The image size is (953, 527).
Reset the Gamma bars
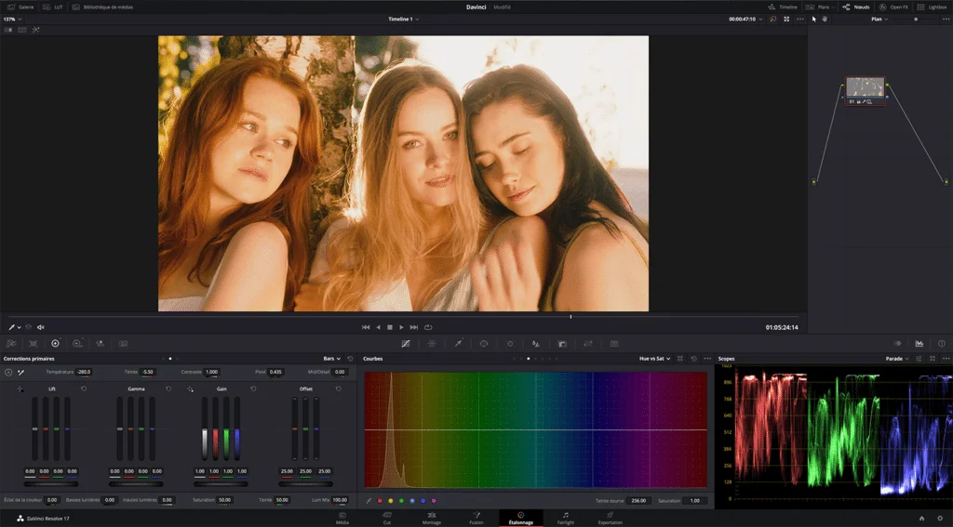point(168,389)
